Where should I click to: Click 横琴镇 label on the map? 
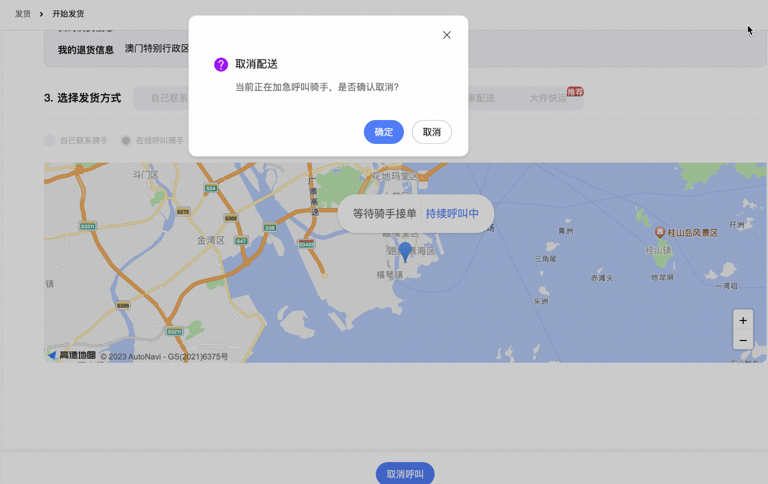390,275
